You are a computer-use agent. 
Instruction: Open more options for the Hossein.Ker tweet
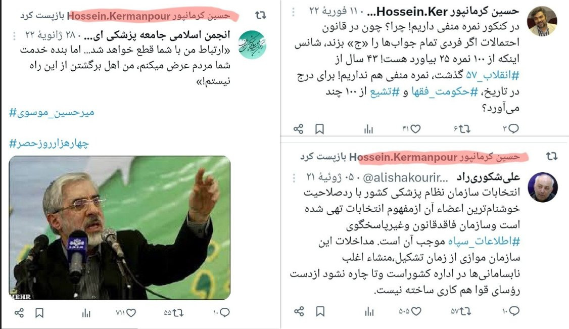[293, 12]
